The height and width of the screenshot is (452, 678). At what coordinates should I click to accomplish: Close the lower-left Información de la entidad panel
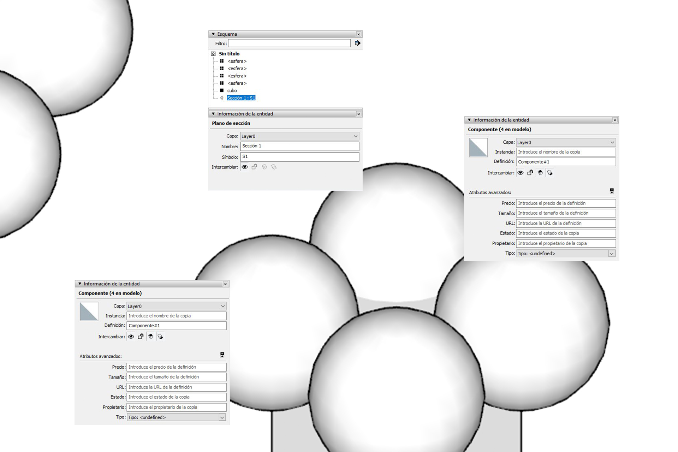pyautogui.click(x=225, y=284)
